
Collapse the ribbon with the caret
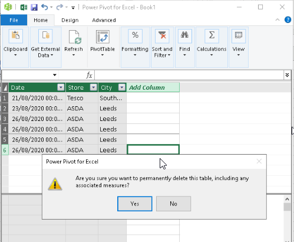point(278,19)
